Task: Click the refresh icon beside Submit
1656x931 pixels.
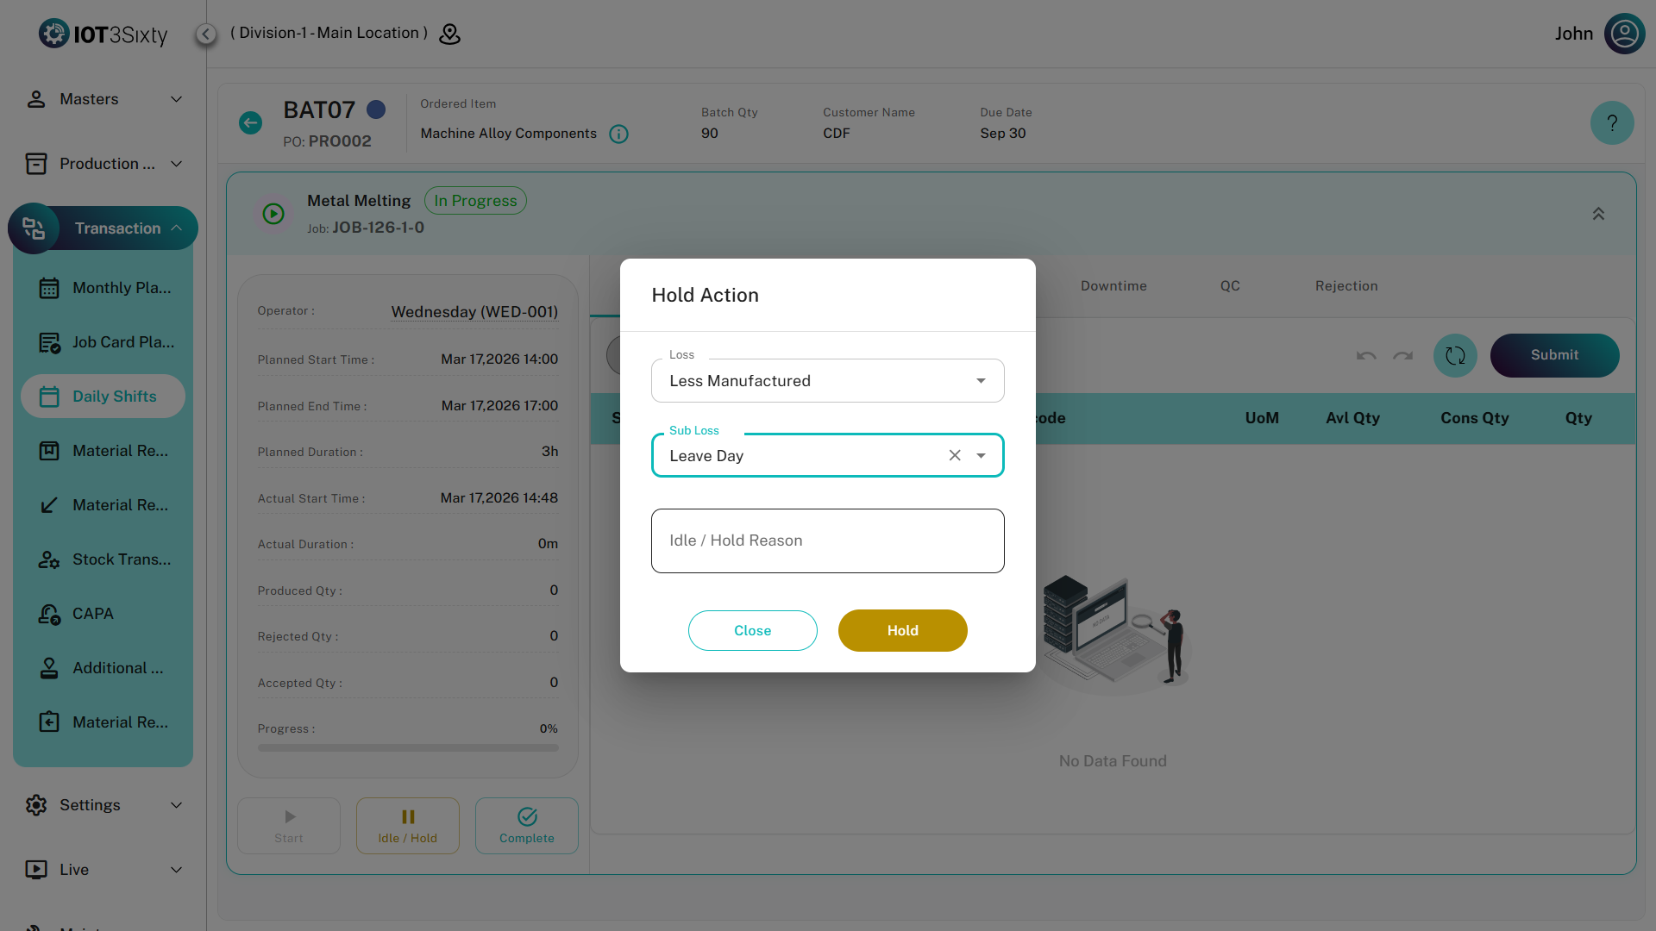Action: [1455, 355]
